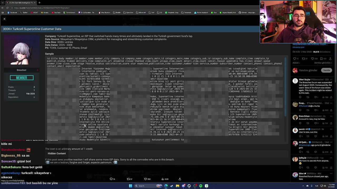
Task: Open the tab search dropdown at top-left
Action: (2, 3)
